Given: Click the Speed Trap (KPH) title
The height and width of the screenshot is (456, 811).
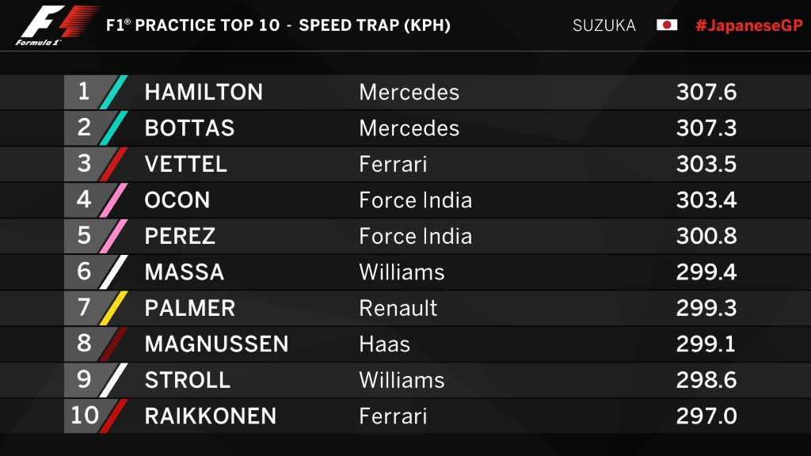Looking at the screenshot, I should tap(375, 25).
